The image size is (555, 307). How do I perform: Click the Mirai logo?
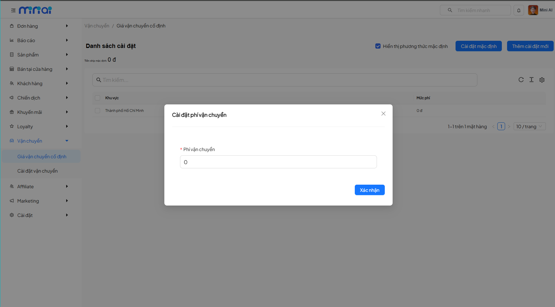point(35,10)
